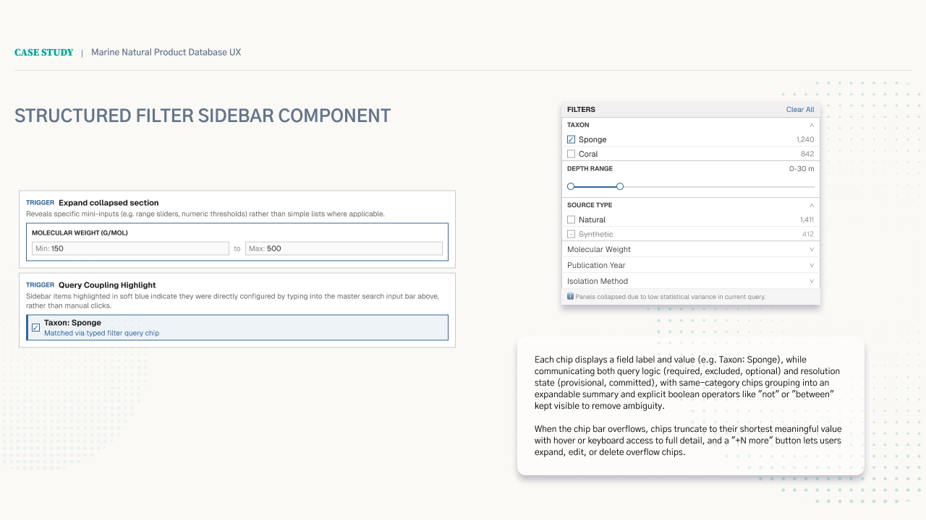Click the 'to' label between weight fields

click(237, 248)
